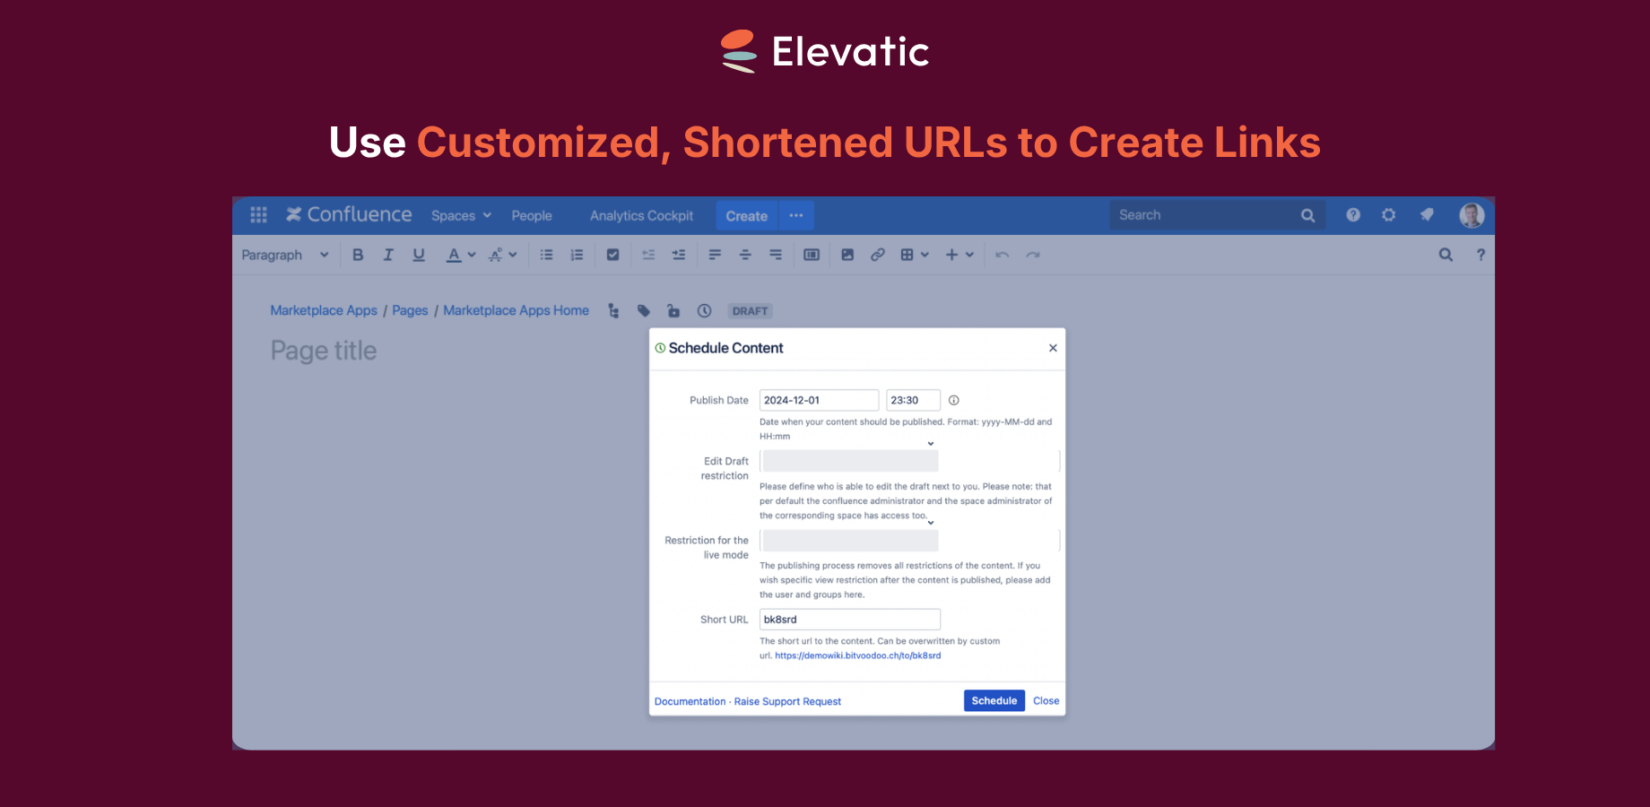Toggle the task list checkbox item

pyautogui.click(x=612, y=255)
